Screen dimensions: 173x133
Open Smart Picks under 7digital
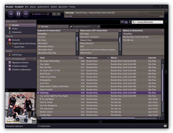point(19,47)
